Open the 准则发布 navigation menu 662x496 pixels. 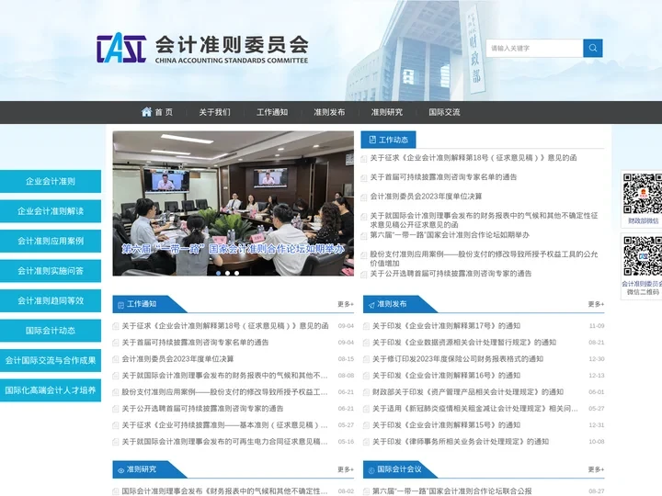coord(329,112)
